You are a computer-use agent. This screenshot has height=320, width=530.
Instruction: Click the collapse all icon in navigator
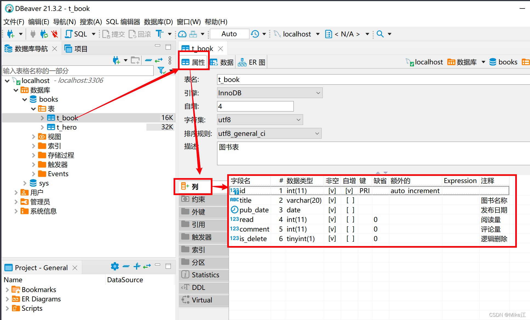click(x=148, y=60)
